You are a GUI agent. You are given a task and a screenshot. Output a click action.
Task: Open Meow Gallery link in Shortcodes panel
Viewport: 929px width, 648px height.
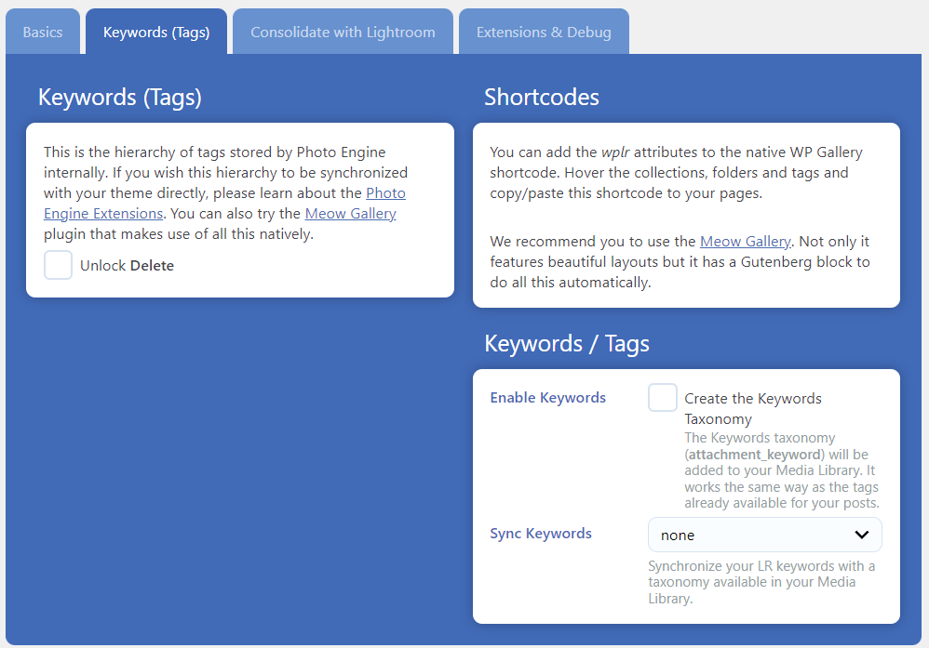pyautogui.click(x=745, y=241)
